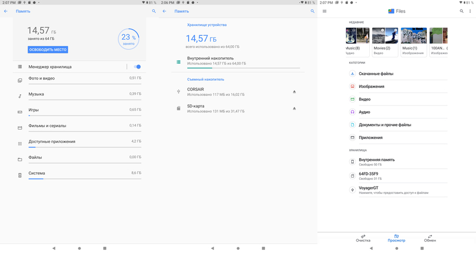Image resolution: width=476 pixels, height=253 pixels.
Task: Open the Игры storage category
Action: coord(79,111)
